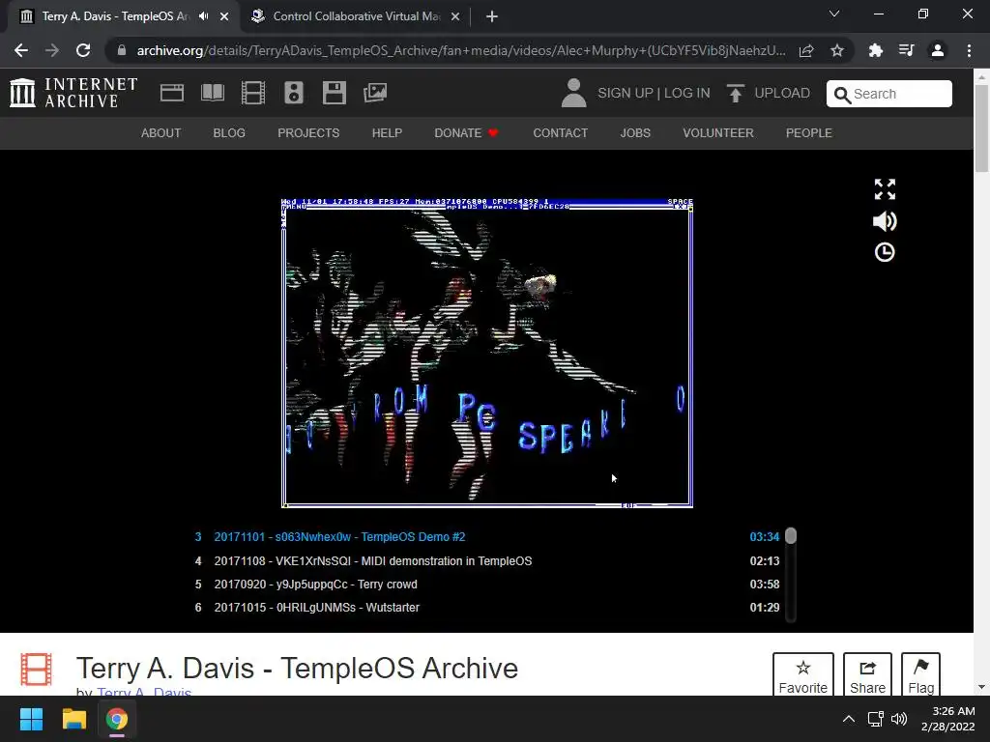Click the playlist scrollbar thumb
Viewport: 990px width, 742px height.
click(791, 535)
